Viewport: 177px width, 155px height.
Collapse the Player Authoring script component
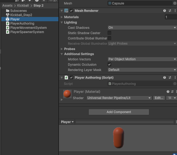click(62, 78)
